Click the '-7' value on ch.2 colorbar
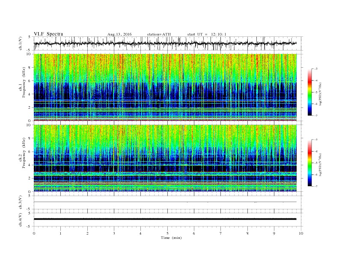Viewport: 339px width, 262px height. (315, 186)
